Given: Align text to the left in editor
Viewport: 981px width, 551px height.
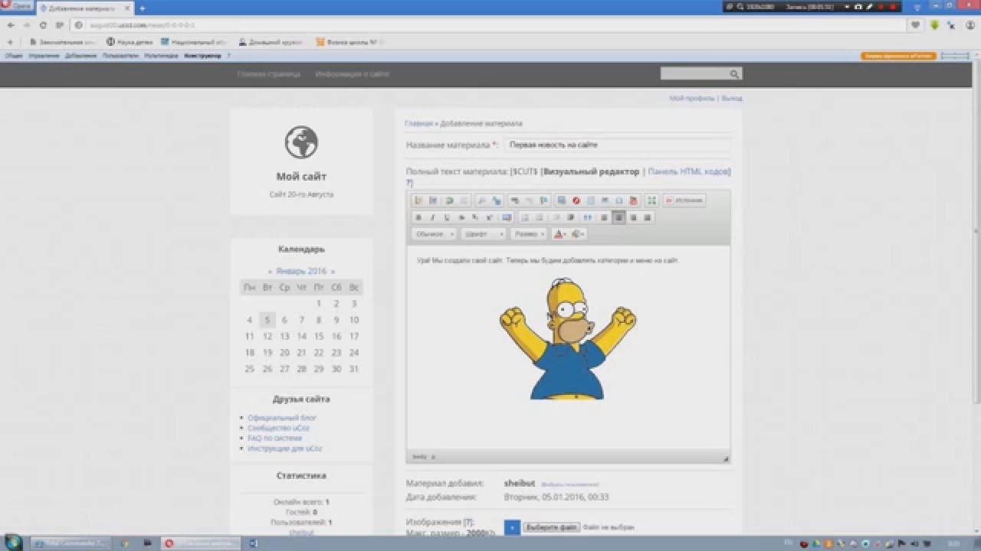Looking at the screenshot, I should [x=604, y=217].
